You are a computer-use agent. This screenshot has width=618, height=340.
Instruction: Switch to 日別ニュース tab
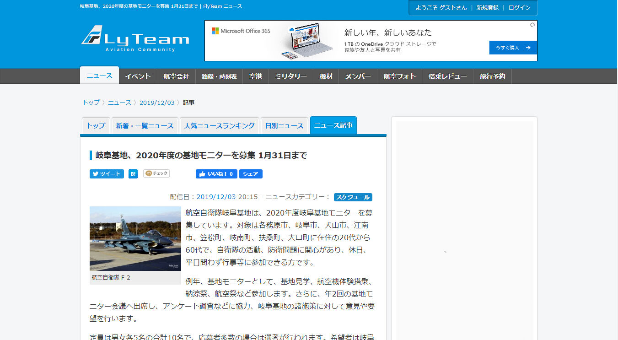click(285, 126)
